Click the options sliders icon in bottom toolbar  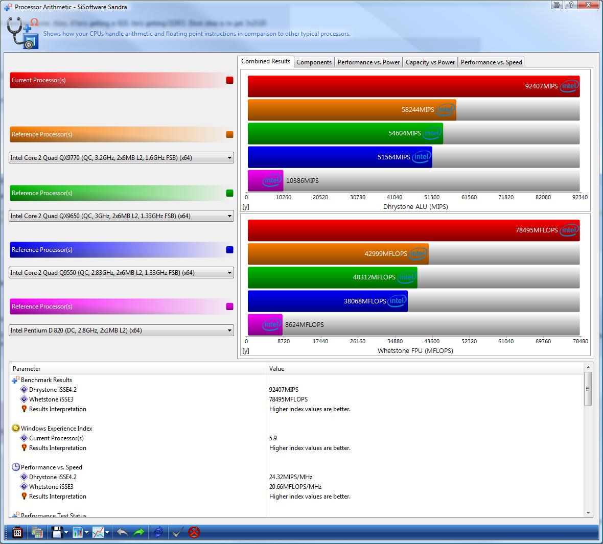[17, 532]
